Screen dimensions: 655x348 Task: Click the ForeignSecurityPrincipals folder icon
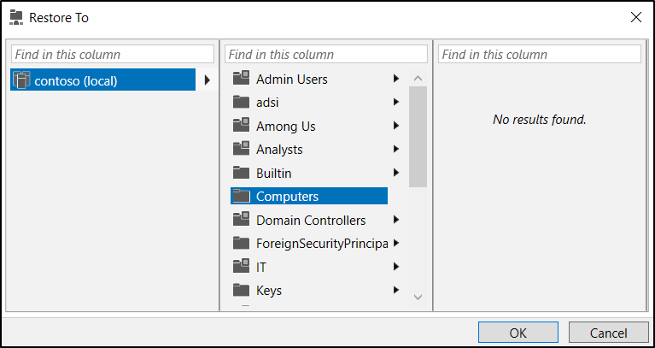coord(241,243)
